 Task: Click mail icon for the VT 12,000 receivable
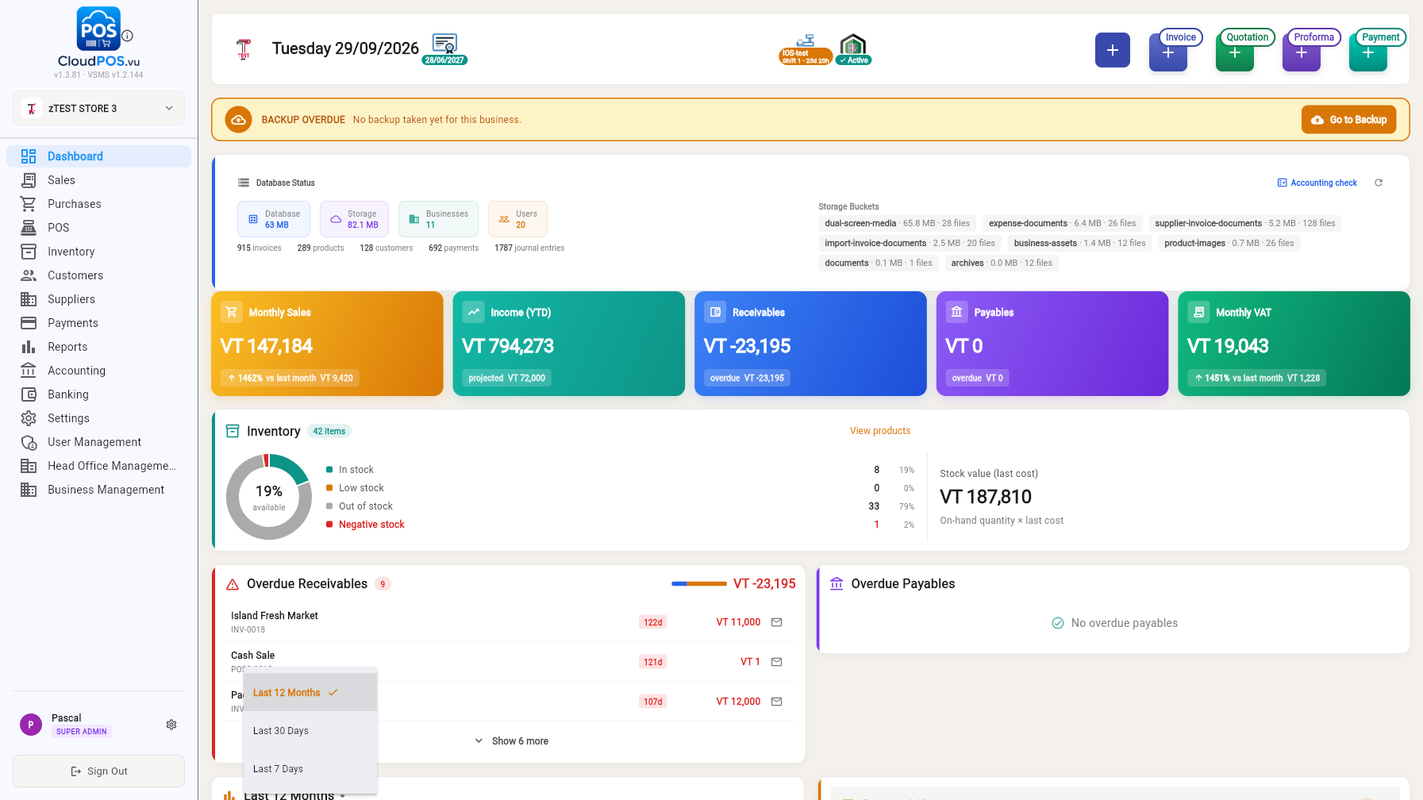[x=777, y=702]
